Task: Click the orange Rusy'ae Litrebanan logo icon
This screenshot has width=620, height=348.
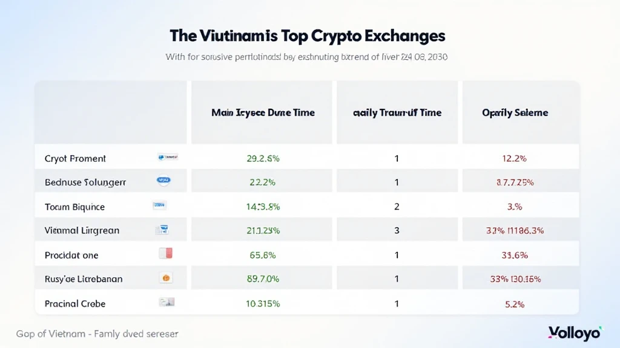Action: coord(165,279)
